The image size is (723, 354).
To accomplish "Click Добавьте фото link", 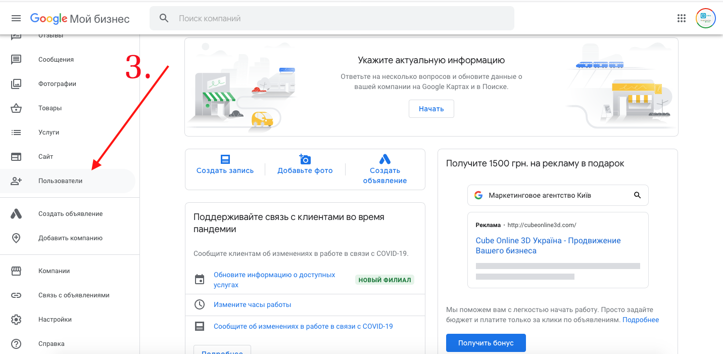I will (x=305, y=170).
